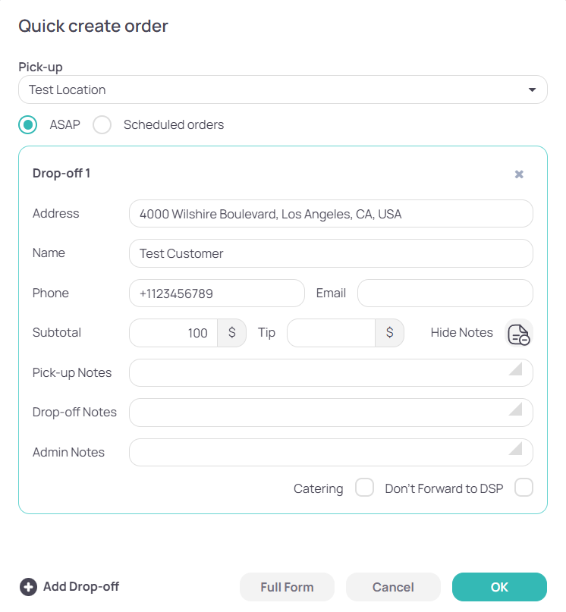Confirm the order with OK
The height and width of the screenshot is (612, 566).
pyautogui.click(x=499, y=587)
